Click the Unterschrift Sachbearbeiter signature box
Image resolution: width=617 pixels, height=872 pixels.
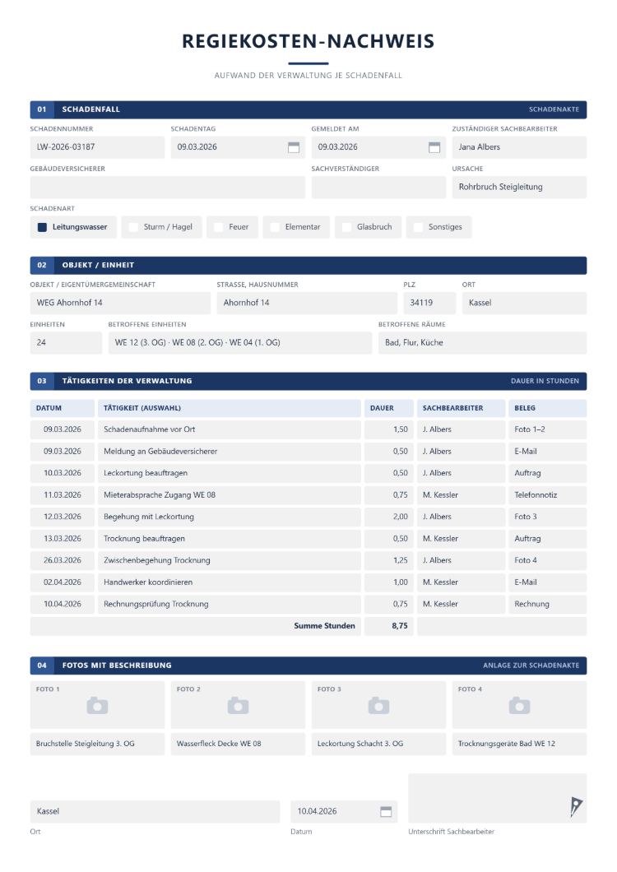pyautogui.click(x=498, y=798)
